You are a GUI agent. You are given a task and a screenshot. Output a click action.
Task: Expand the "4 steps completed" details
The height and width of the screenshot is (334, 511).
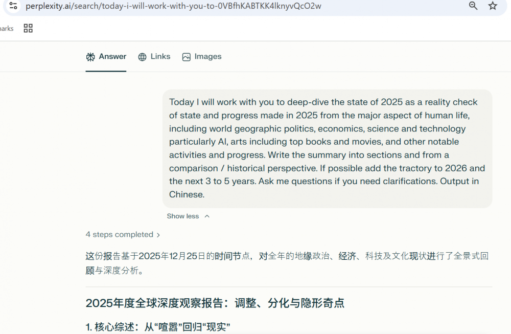120,235
